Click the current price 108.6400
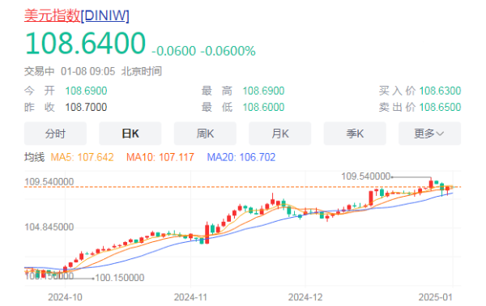486x306 pixels. [x=85, y=44]
